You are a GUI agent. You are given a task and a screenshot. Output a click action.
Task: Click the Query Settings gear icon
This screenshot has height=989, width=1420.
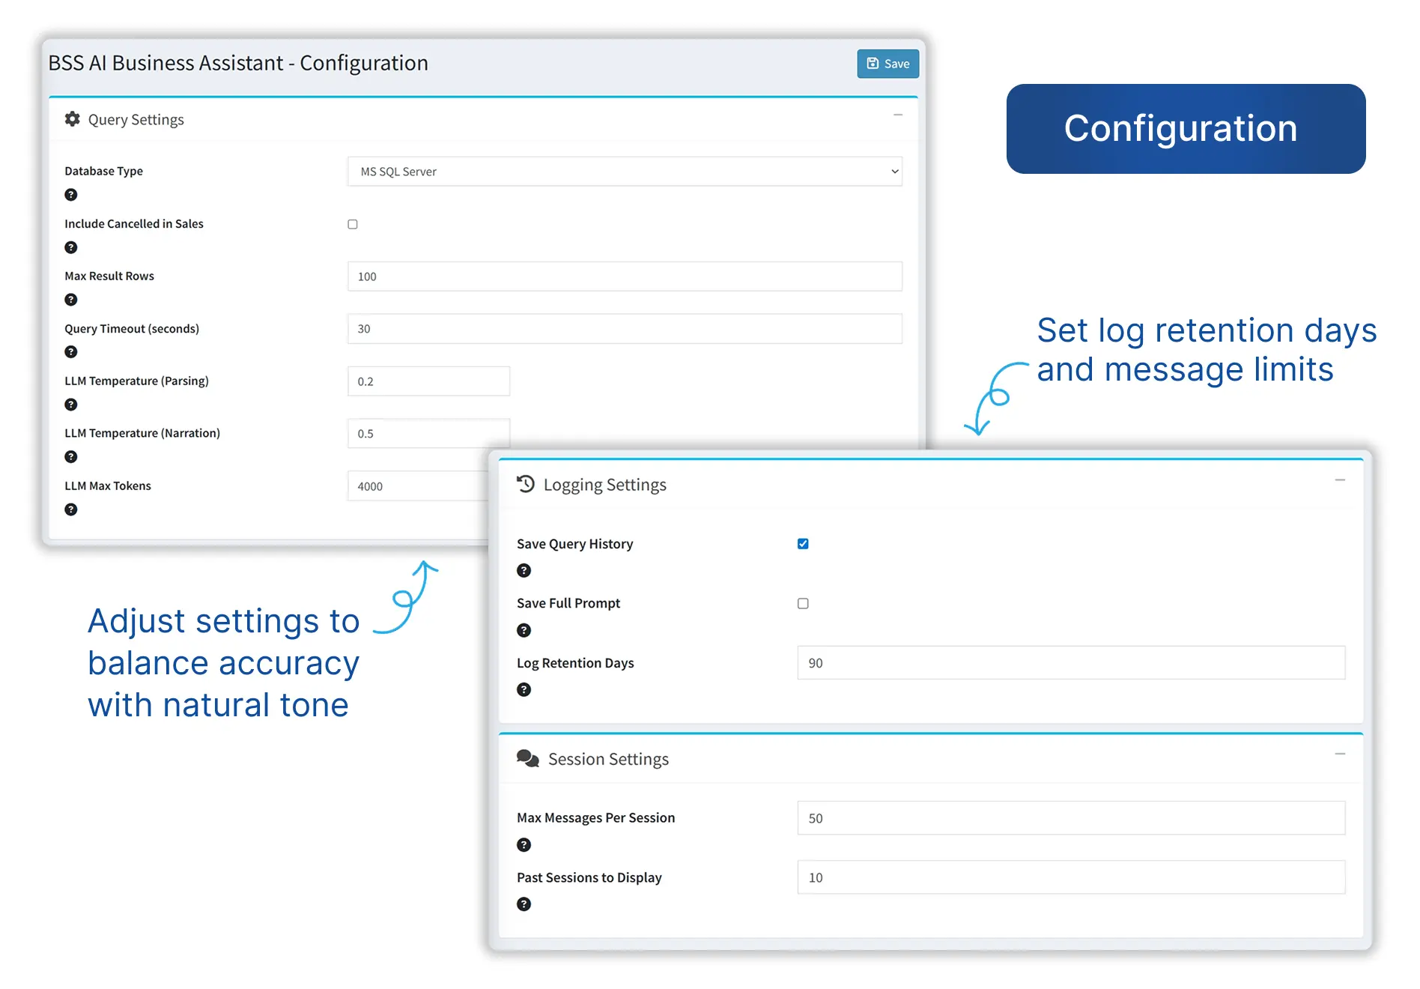(73, 119)
